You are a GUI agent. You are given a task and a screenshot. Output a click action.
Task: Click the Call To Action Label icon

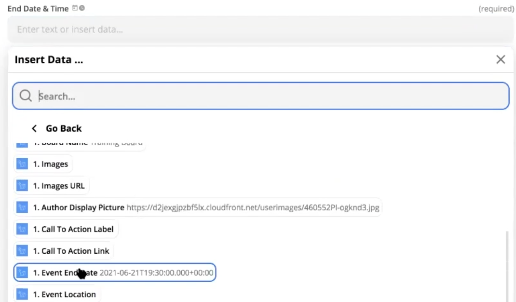coord(22,229)
